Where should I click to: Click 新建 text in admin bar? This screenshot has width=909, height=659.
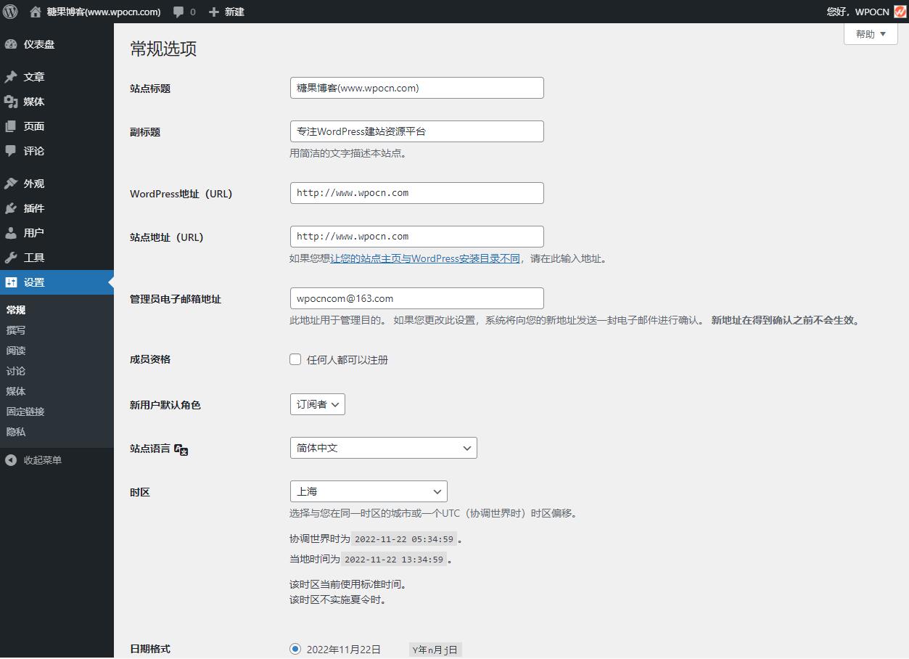234,12
